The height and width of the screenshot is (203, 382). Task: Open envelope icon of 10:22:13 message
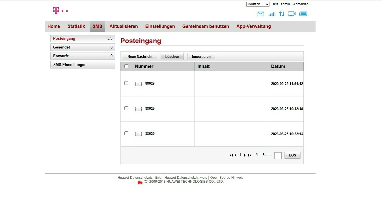pos(139,134)
